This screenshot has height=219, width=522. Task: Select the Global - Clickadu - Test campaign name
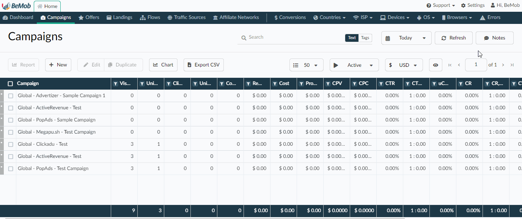pyautogui.click(x=42, y=144)
